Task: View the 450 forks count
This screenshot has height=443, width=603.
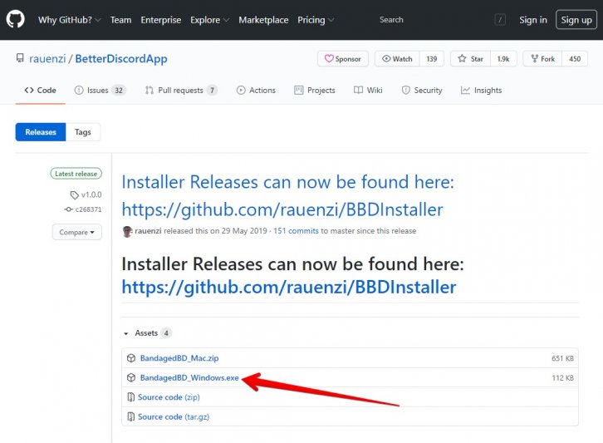Action: click(x=575, y=59)
